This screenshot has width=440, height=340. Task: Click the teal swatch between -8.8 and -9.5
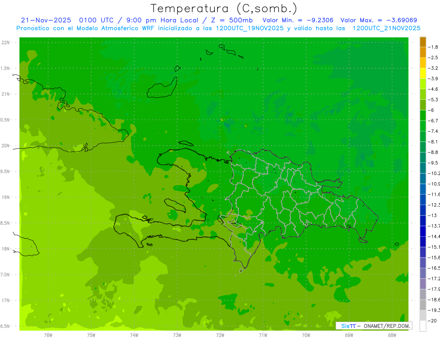tap(423, 158)
